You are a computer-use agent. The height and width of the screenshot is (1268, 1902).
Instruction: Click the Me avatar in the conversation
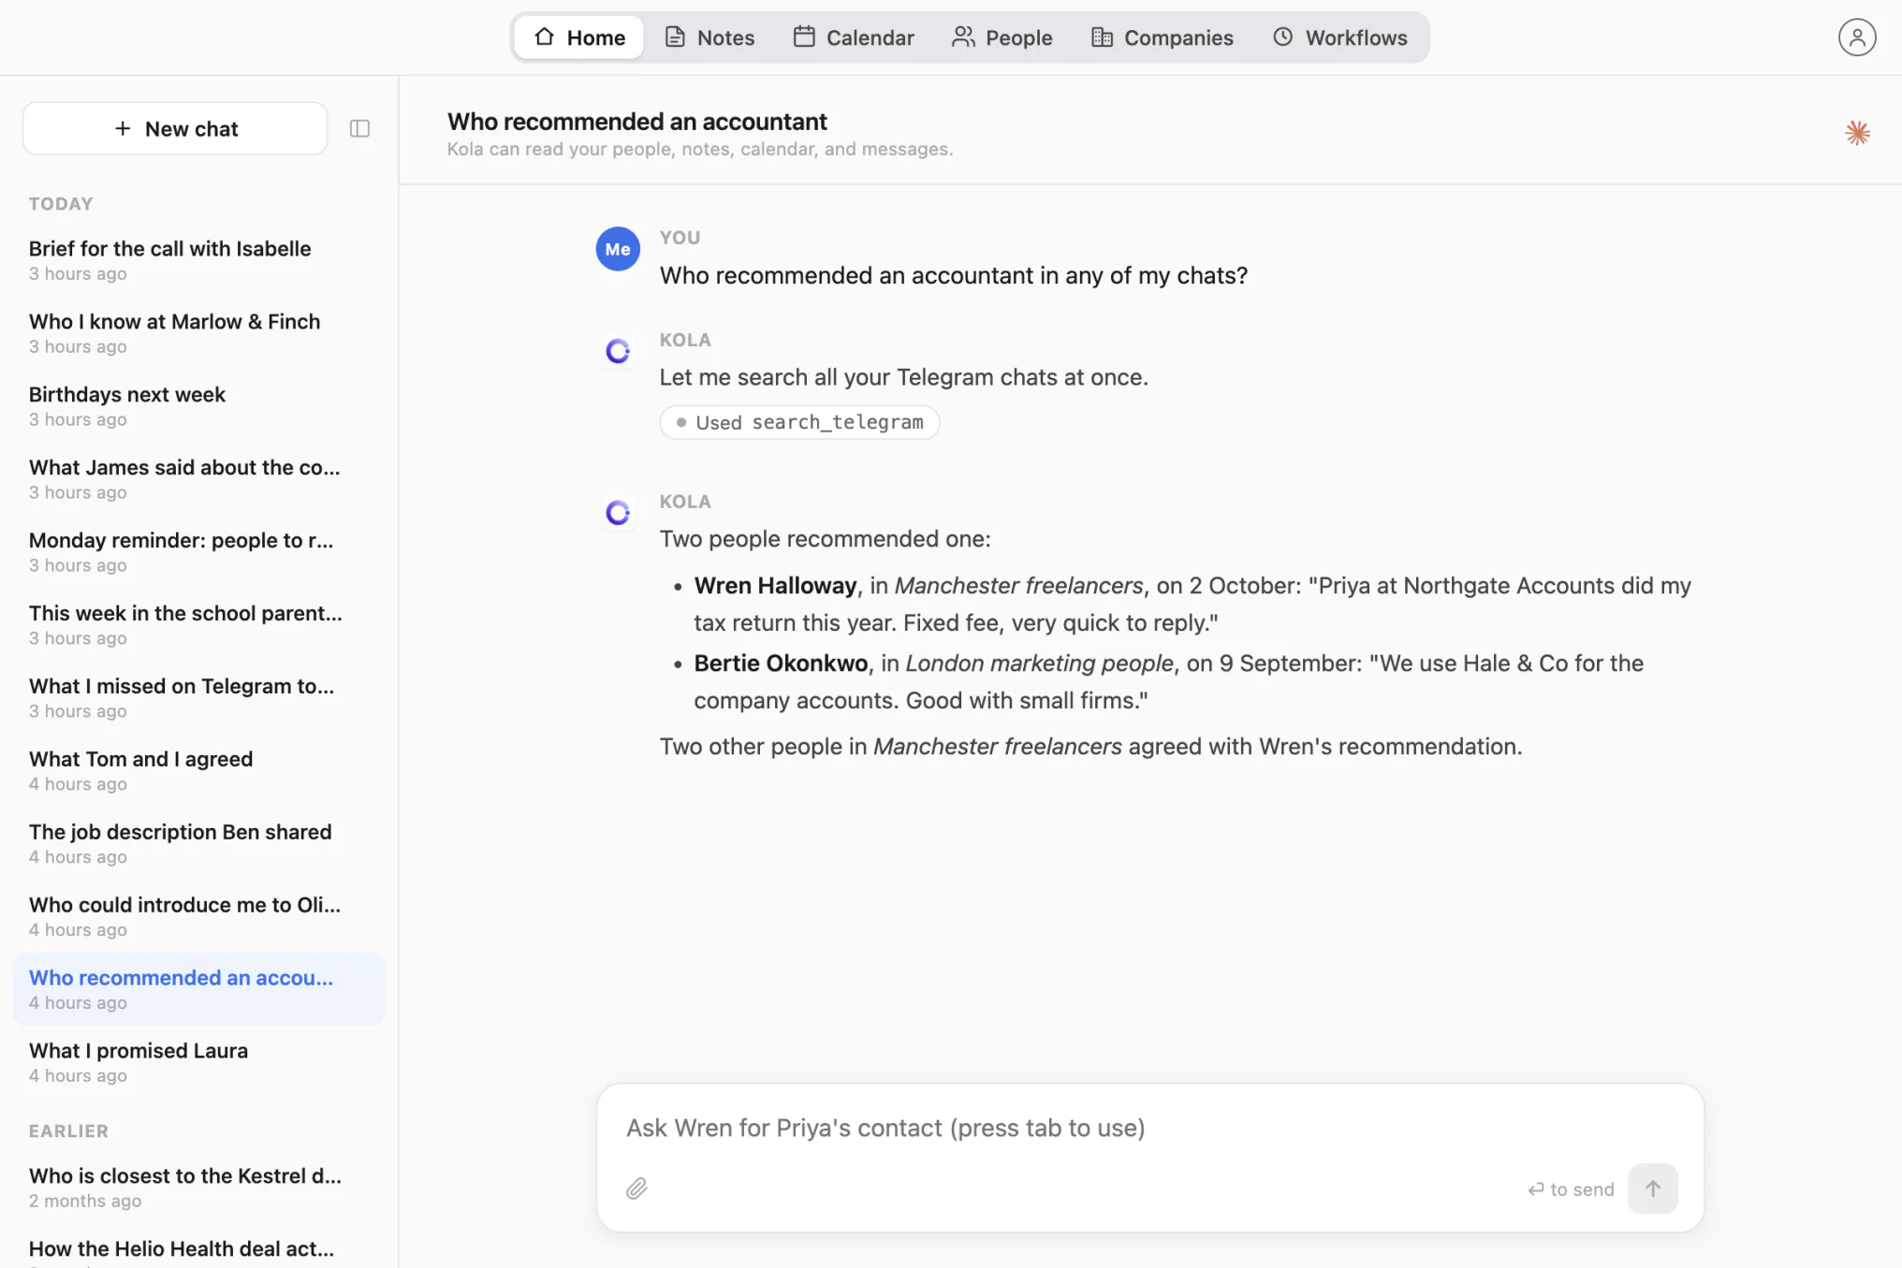(x=618, y=249)
